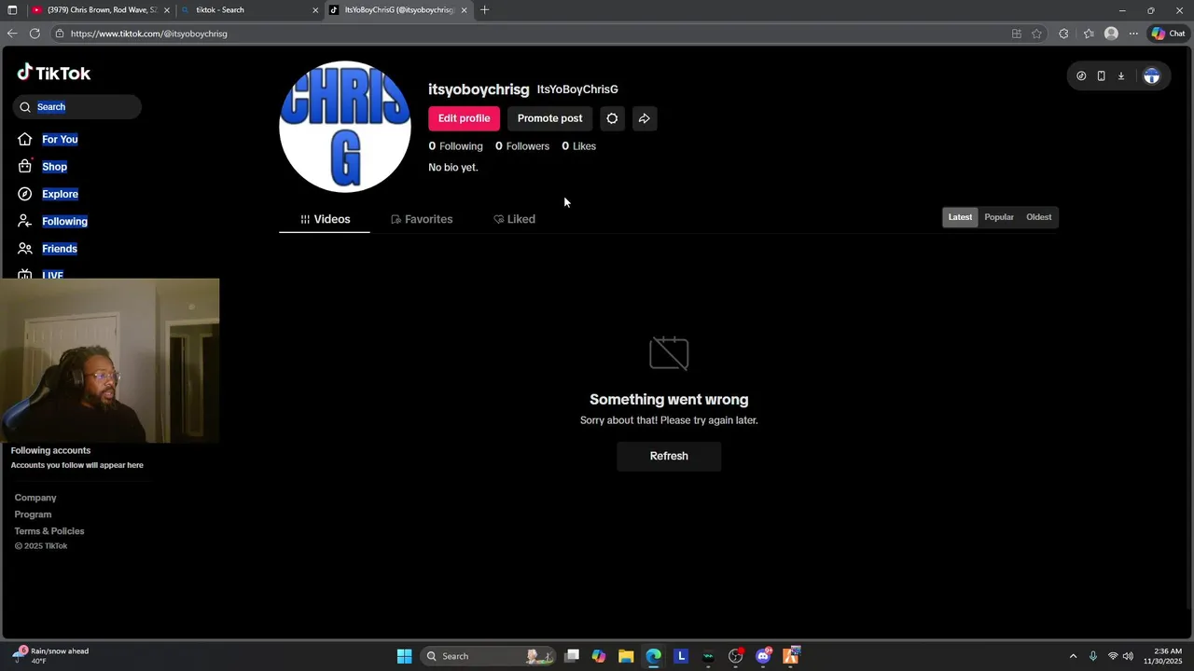Sort videos by Oldest

(1038, 217)
